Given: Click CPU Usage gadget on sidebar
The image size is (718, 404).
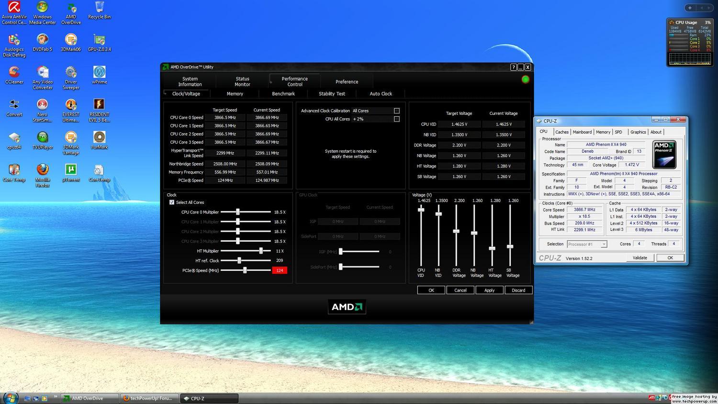Looking at the screenshot, I should pos(690,43).
